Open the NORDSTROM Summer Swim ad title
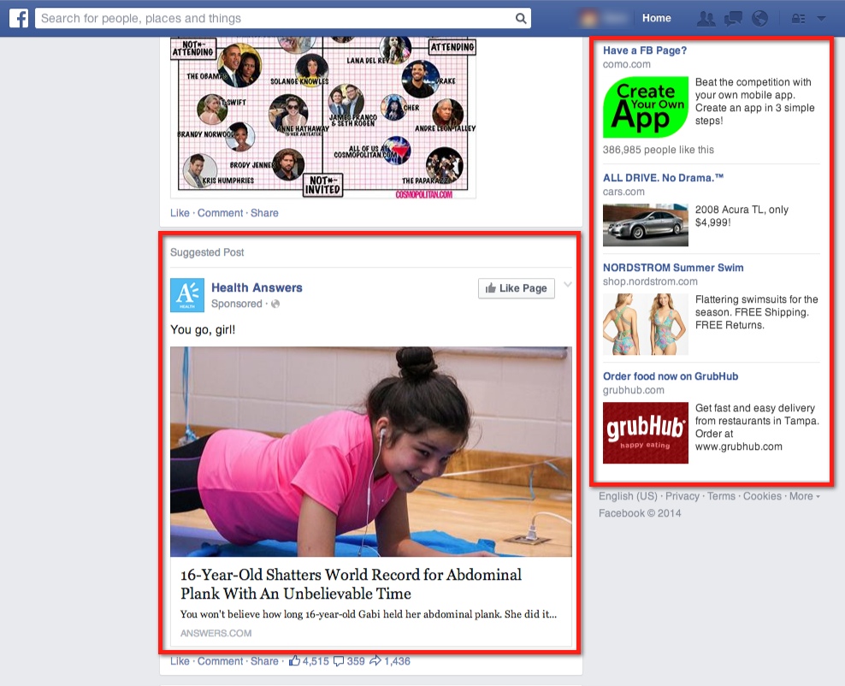Image resolution: width=845 pixels, height=686 pixels. tap(673, 268)
